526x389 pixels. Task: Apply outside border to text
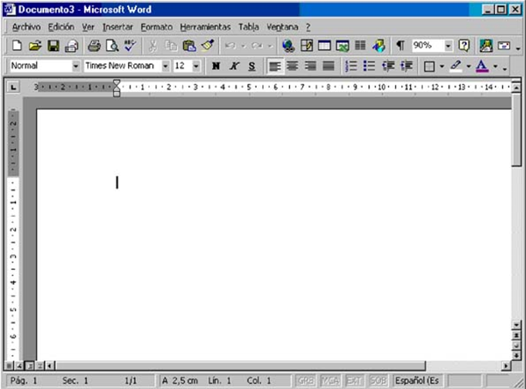[x=430, y=66]
